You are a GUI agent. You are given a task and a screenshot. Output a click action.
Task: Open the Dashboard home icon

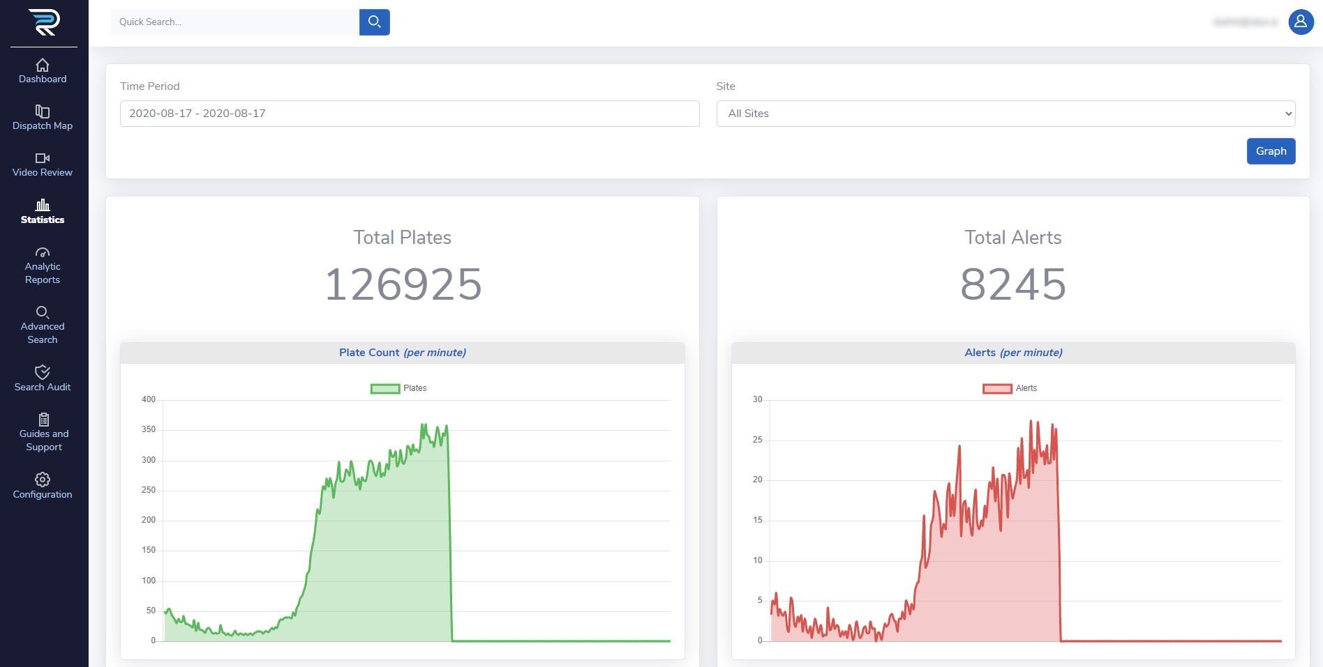click(43, 65)
